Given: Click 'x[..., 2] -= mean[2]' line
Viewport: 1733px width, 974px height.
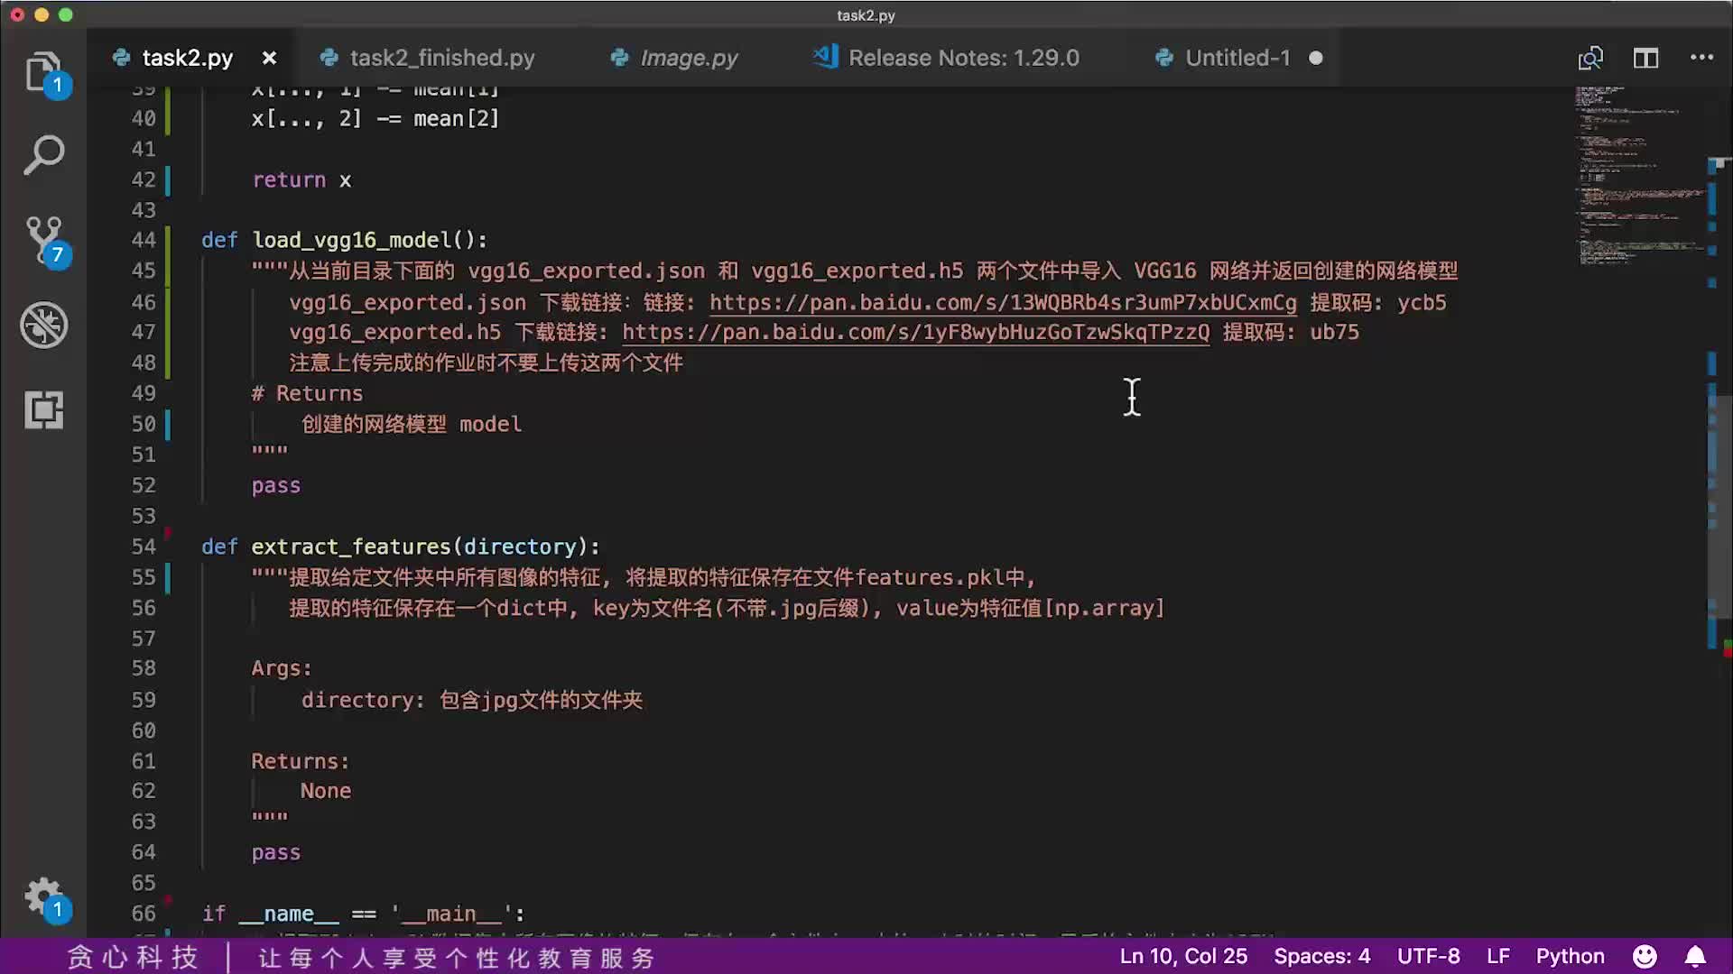Looking at the screenshot, I should point(375,118).
